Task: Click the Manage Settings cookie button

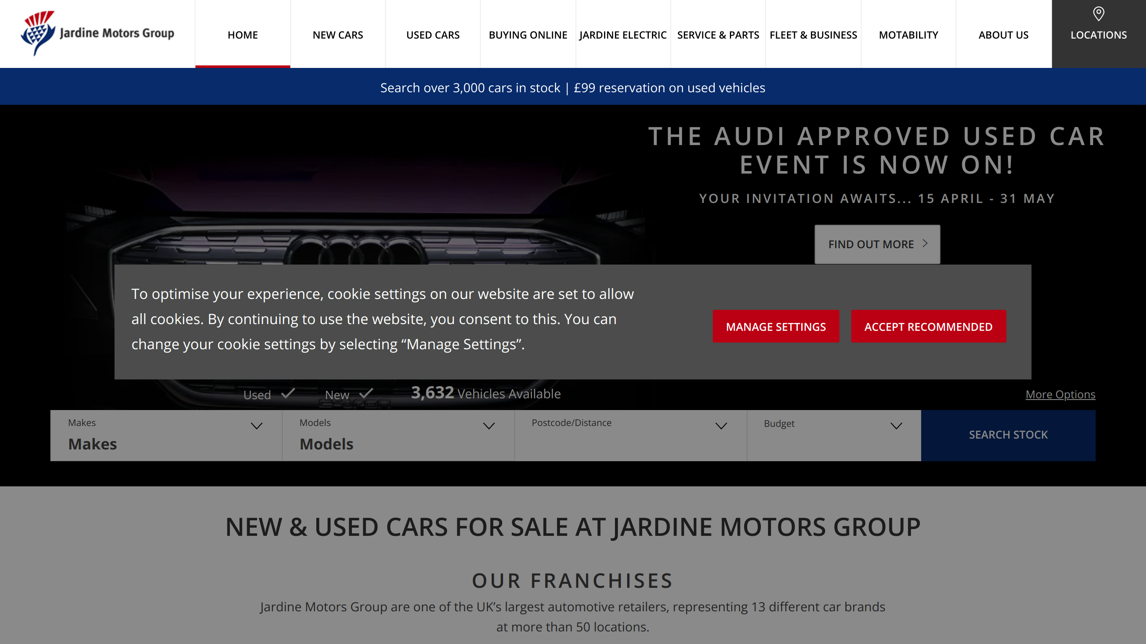Action: pyautogui.click(x=776, y=327)
